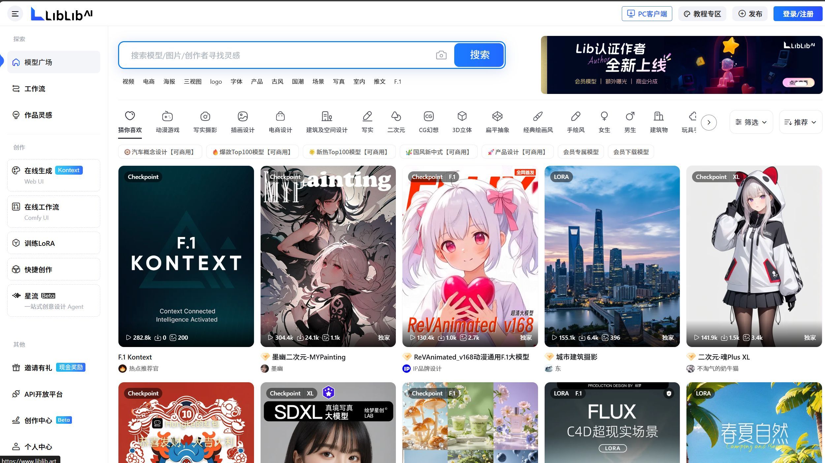The height and width of the screenshot is (463, 825).
Task: Toggle the hamburger sidebar menu icon
Action: tap(15, 14)
